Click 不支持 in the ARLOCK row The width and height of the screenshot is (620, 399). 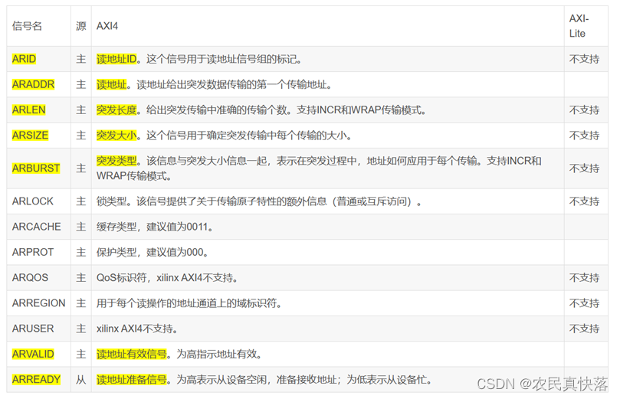tap(584, 201)
